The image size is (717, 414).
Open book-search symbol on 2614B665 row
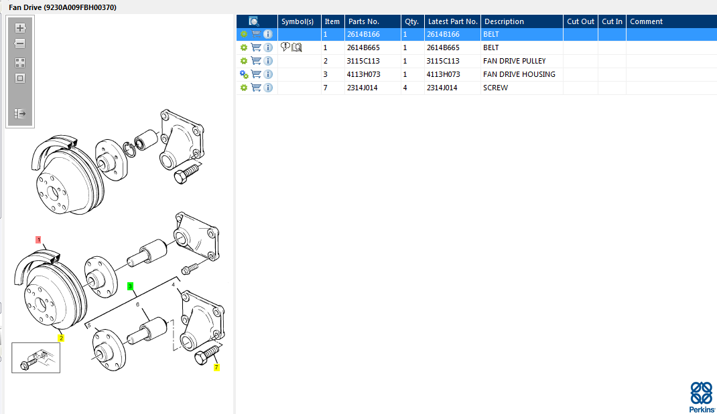click(x=297, y=47)
